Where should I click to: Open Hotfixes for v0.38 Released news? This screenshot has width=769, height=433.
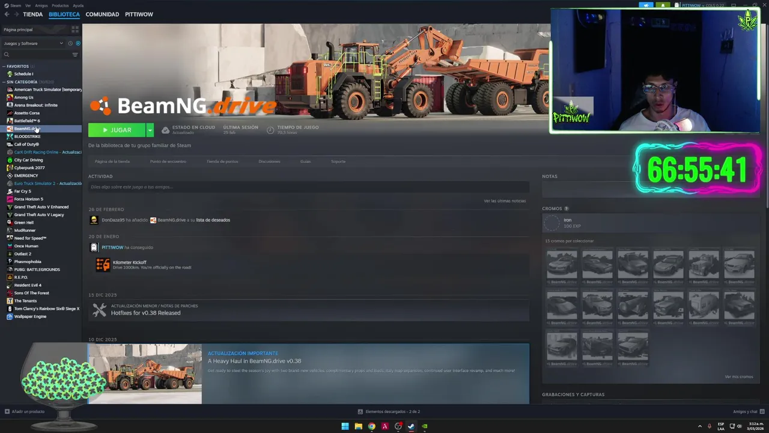point(145,313)
